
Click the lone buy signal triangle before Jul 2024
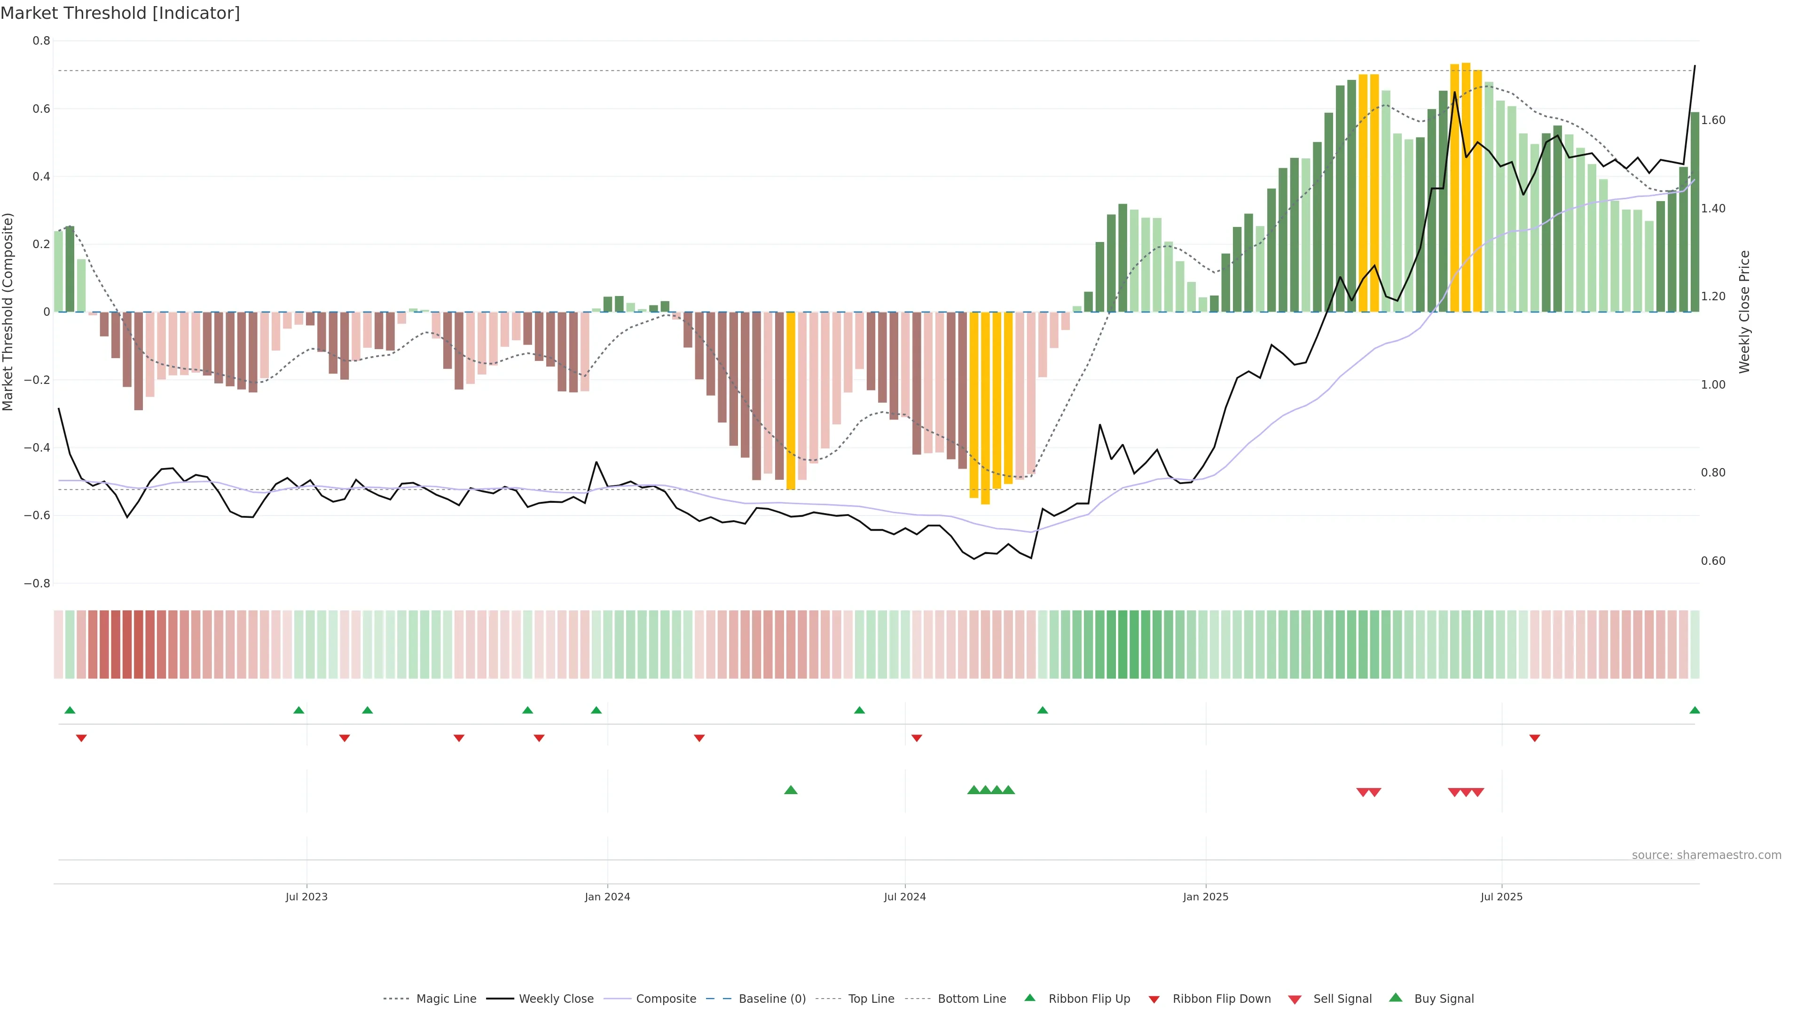pyautogui.click(x=790, y=789)
